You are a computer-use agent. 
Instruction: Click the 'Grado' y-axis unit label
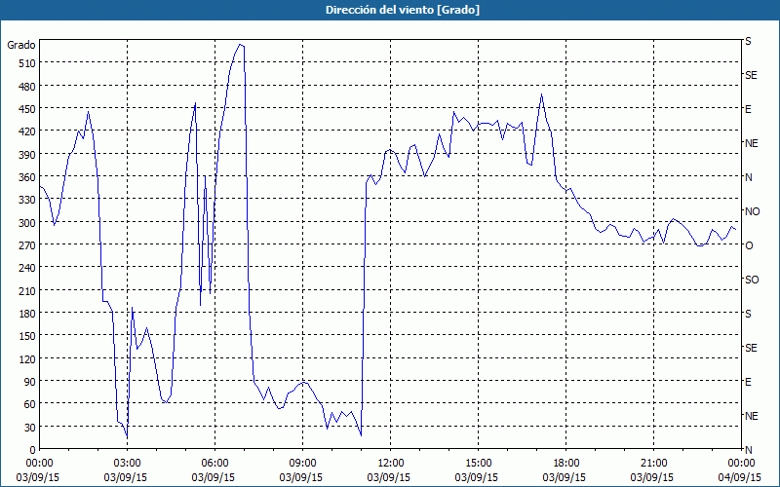(x=21, y=45)
